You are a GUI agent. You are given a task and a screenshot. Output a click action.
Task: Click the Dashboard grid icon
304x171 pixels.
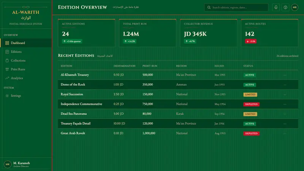tap(7, 43)
